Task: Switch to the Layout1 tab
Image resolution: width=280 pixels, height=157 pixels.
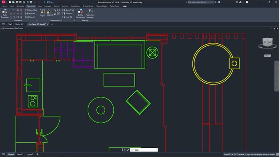Action: pos(20,154)
